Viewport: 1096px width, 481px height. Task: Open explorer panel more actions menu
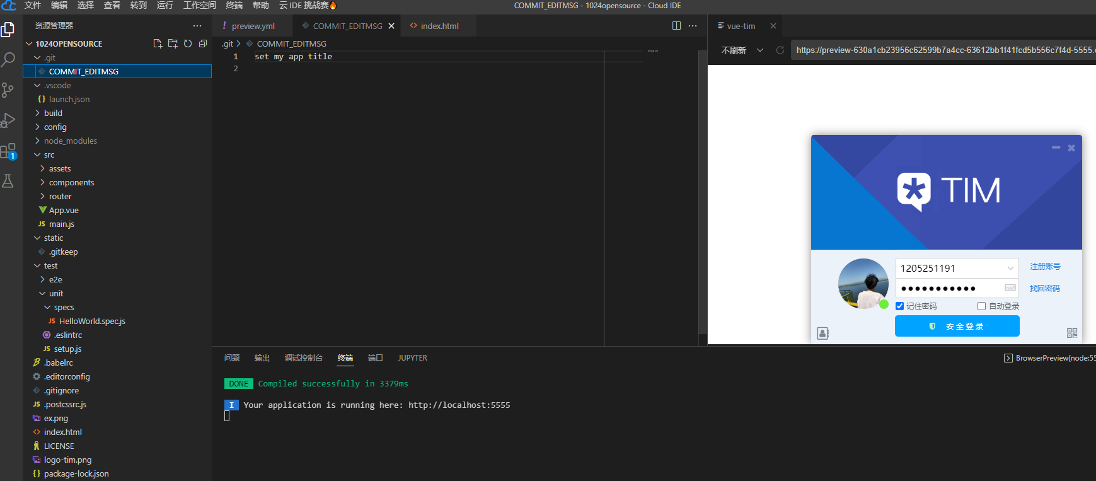click(x=197, y=26)
